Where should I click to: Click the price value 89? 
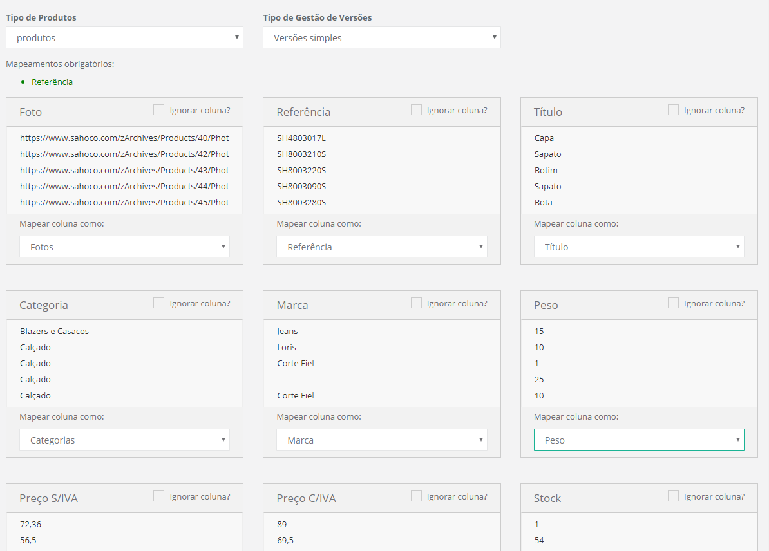pos(281,525)
